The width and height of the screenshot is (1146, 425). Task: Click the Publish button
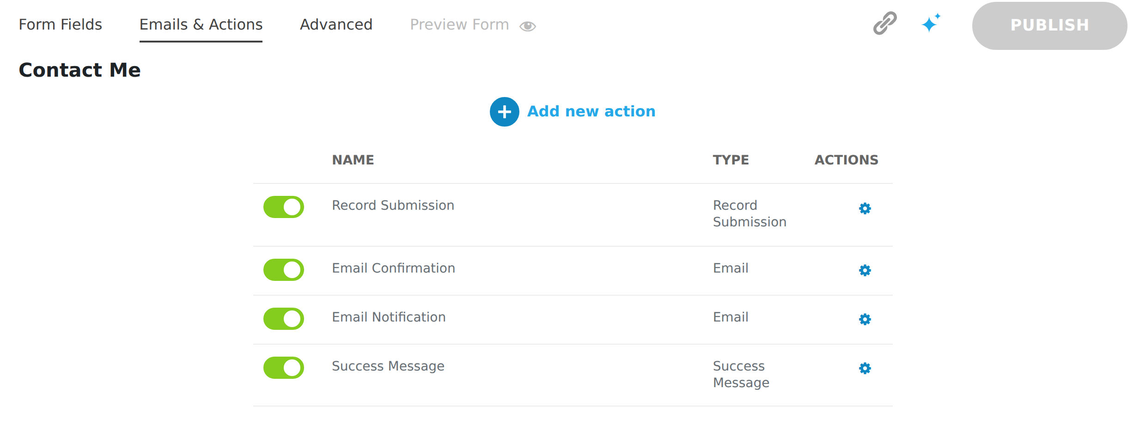click(1049, 25)
